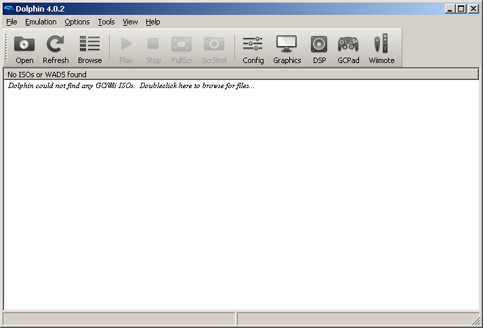
Task: Browse for an ISO directory
Action: pos(89,48)
